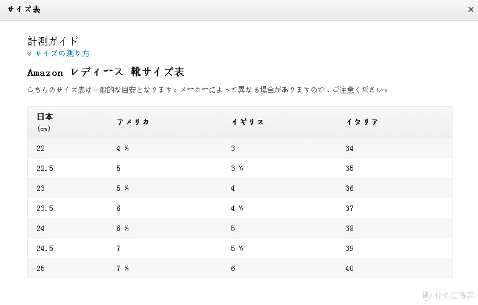
Task: Close the サイズ表 dialog
Action: [470, 9]
